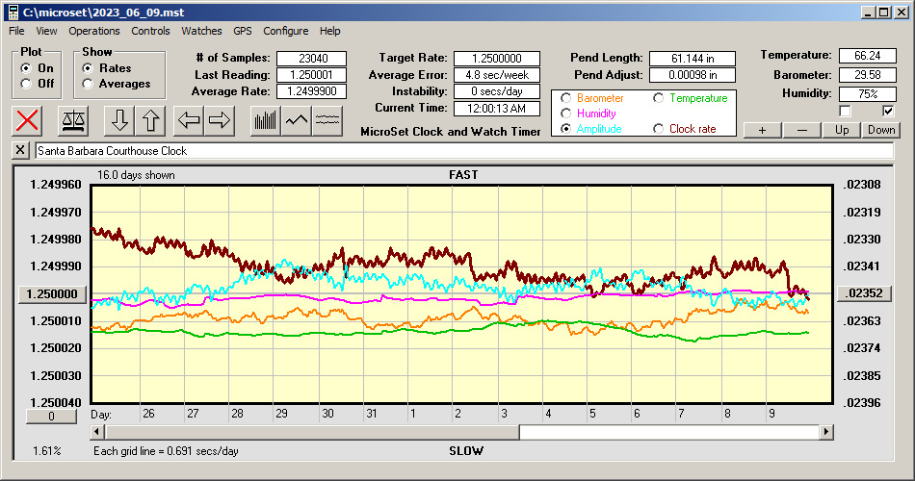
Task: Select the Amplitude trace radio button
Action: [x=565, y=129]
